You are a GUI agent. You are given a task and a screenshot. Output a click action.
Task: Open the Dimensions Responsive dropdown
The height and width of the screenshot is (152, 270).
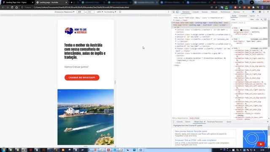point(65,12)
